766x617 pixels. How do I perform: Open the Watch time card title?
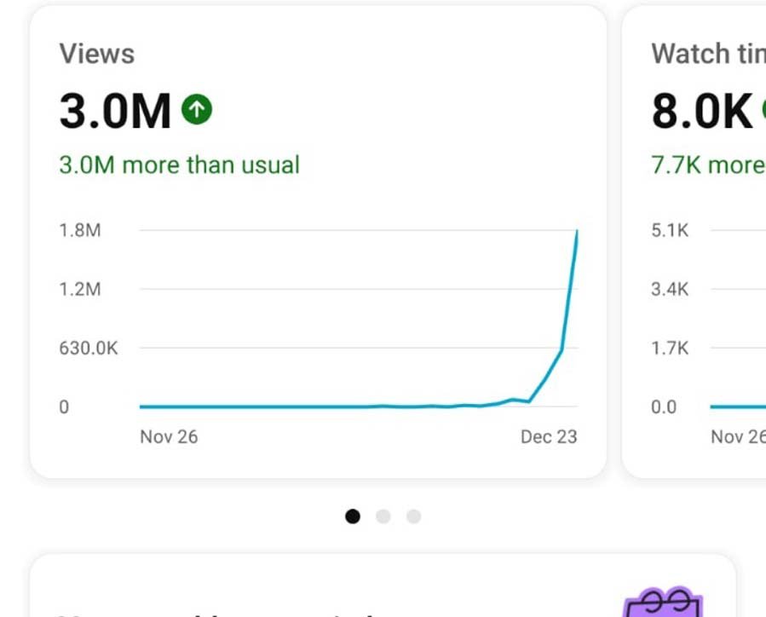[707, 54]
